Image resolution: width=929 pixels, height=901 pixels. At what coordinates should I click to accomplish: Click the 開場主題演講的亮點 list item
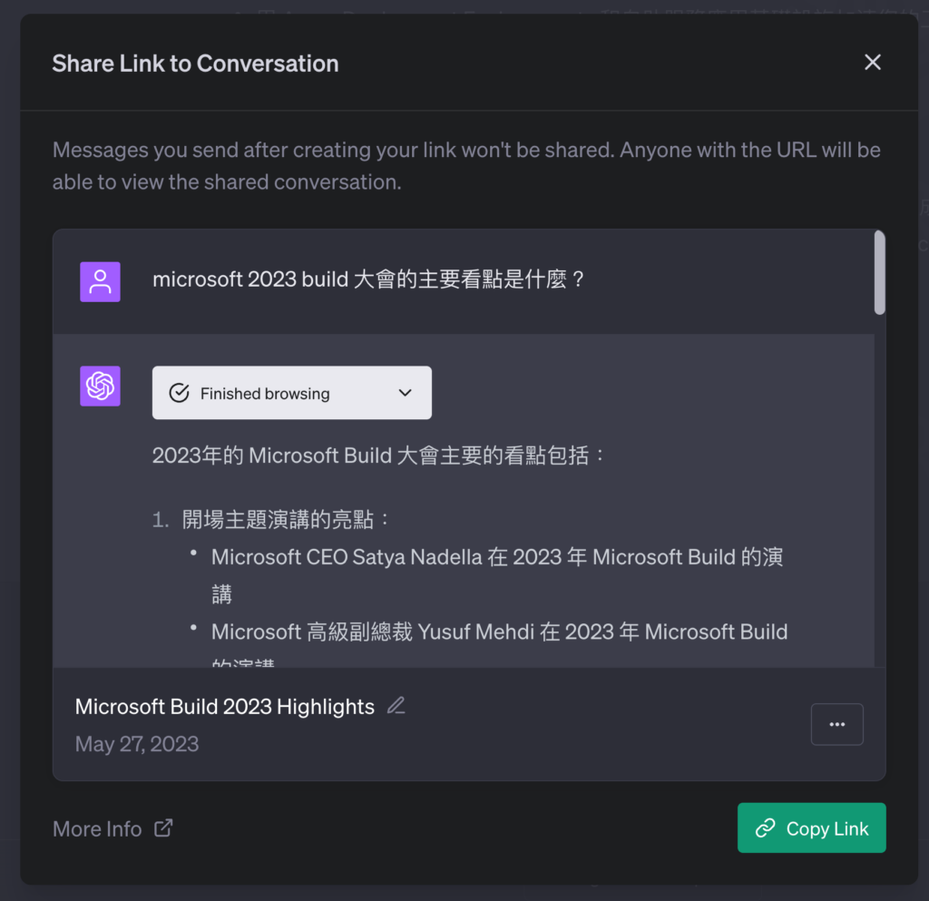[286, 520]
